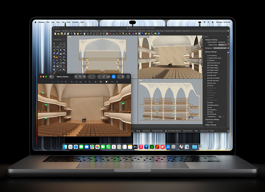Screen dimensions: 265x192
Task: Click the Open folder icon in Rhino toolbar
Action: pyautogui.click(x=59, y=34)
